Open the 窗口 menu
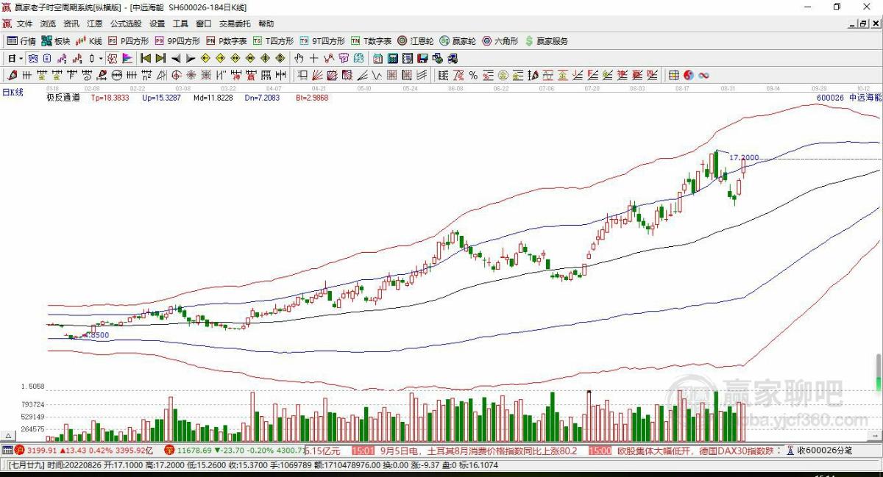Image resolution: width=883 pixels, height=477 pixels. [x=204, y=24]
